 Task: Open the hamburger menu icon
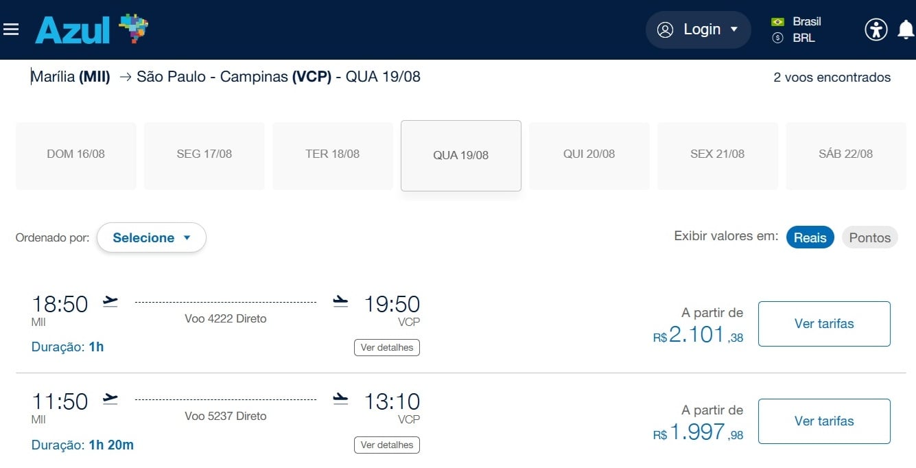point(11,30)
